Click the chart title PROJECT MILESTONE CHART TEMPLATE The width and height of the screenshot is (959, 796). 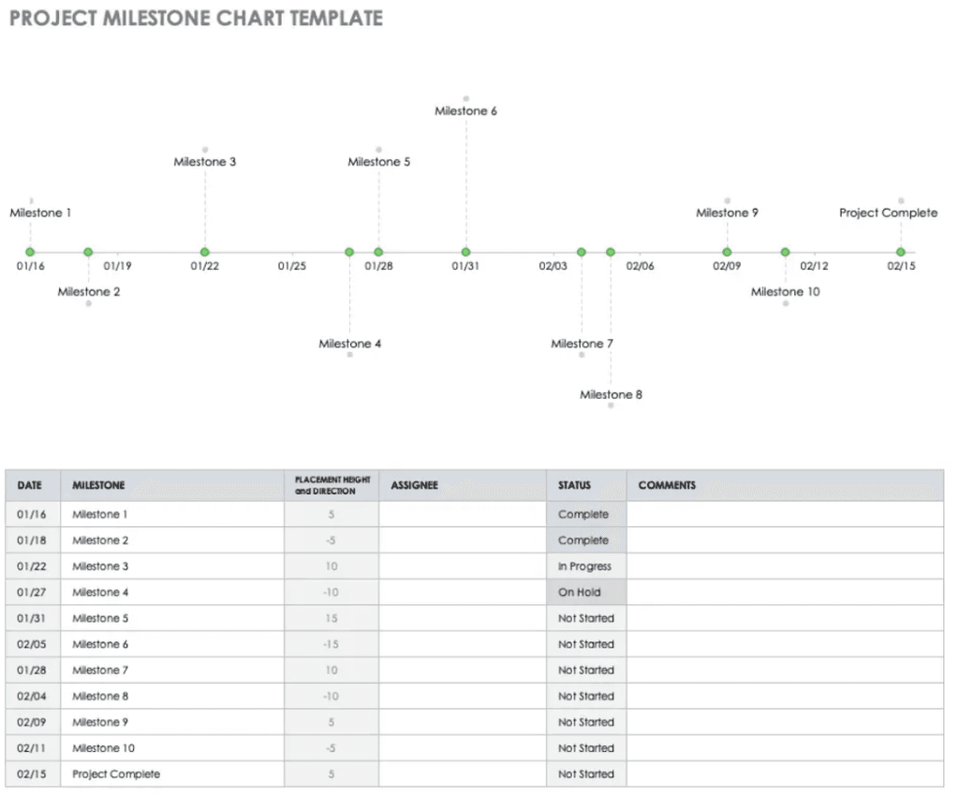pyautogui.click(x=196, y=19)
